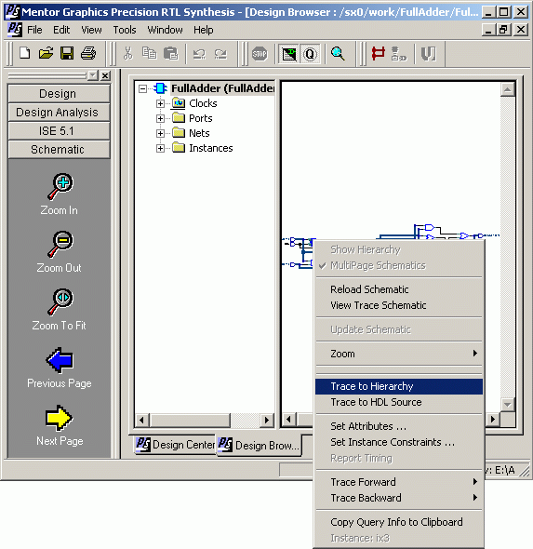Click the Schematic sidebar button
533x549 pixels.
tap(59, 150)
